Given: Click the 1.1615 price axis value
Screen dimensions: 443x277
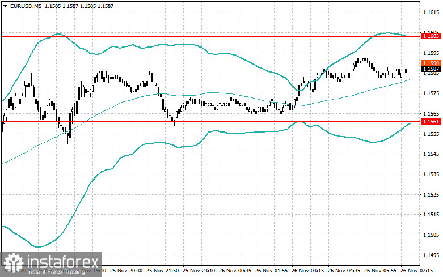Looking at the screenshot, I should (x=431, y=12).
